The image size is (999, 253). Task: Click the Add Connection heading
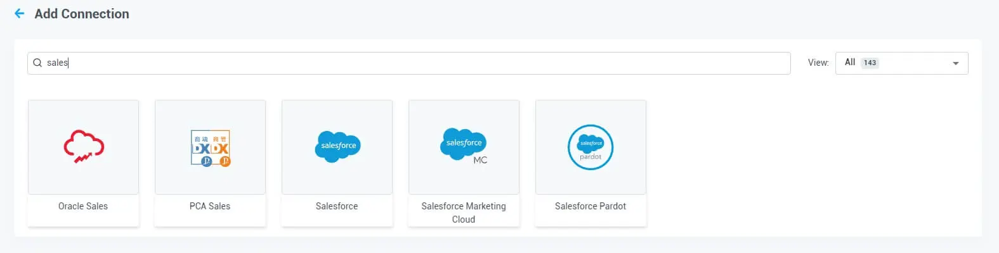pyautogui.click(x=82, y=14)
